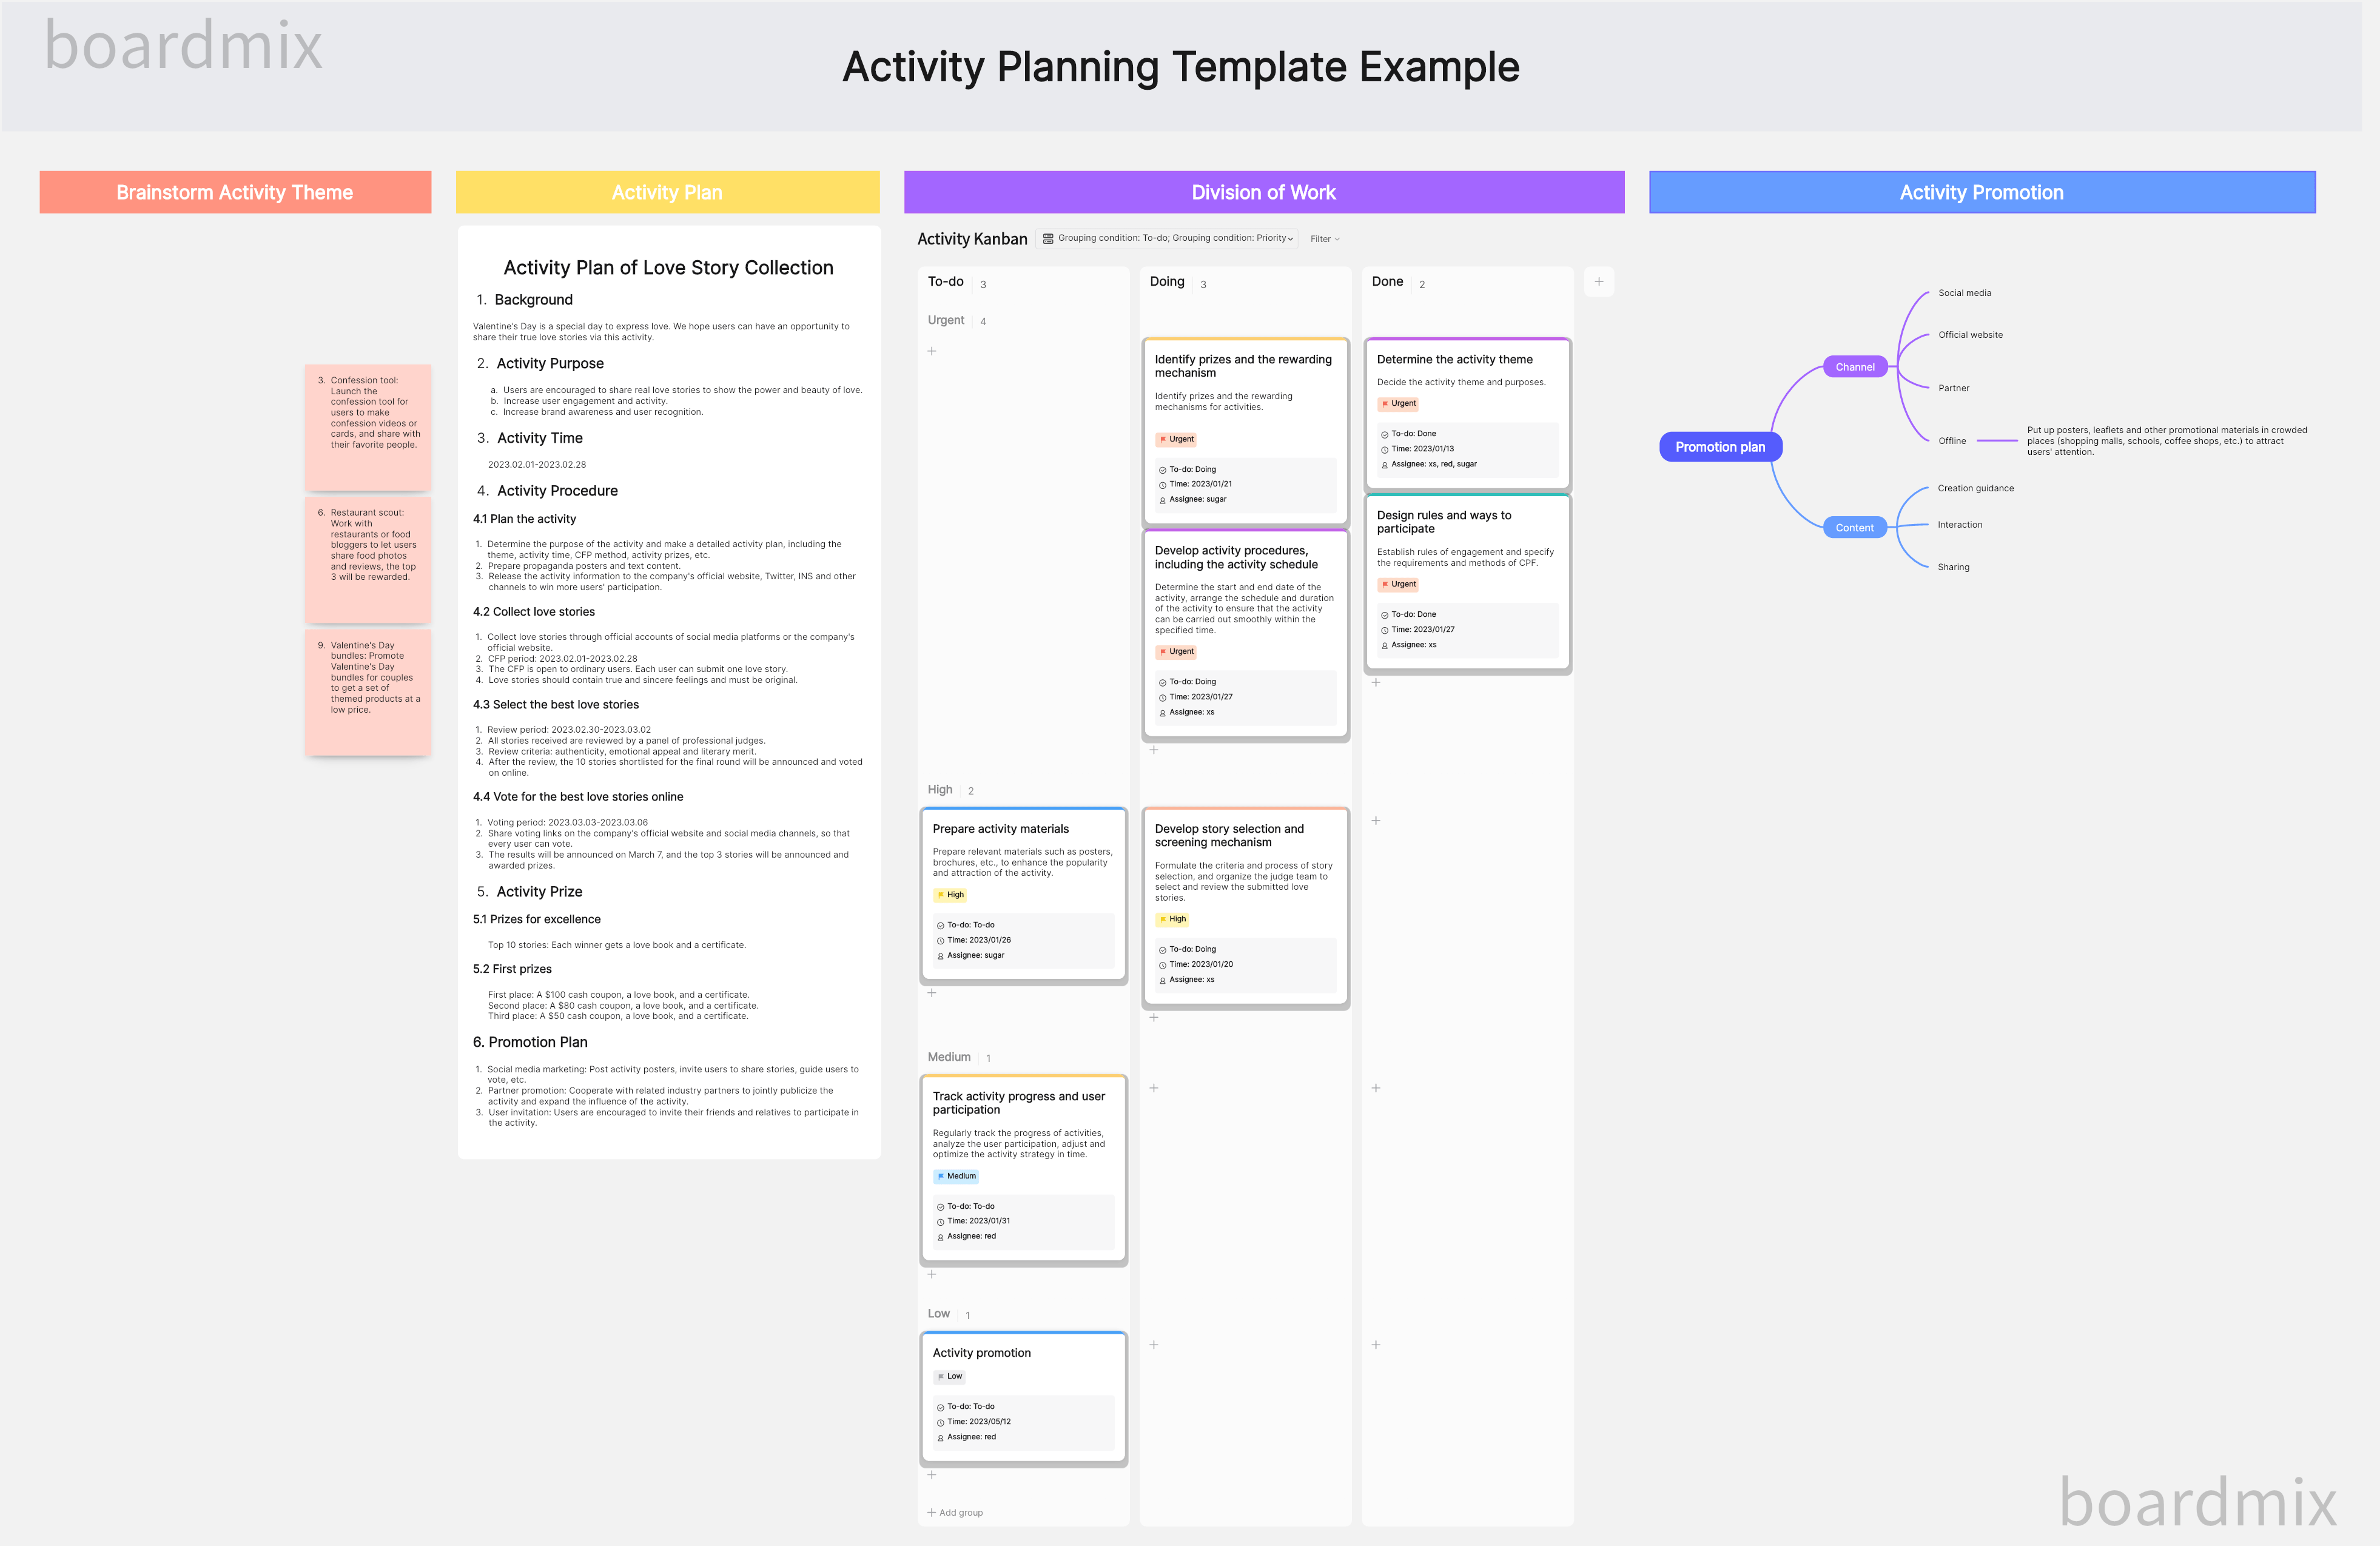
Task: Open the Determine the activity theme card
Action: tap(1454, 359)
